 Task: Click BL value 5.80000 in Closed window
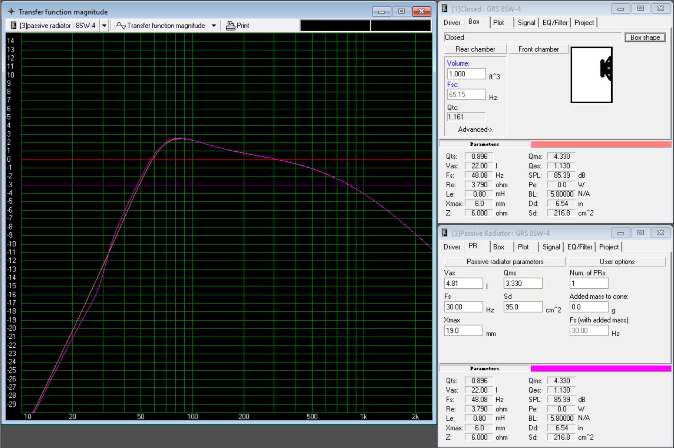point(561,194)
